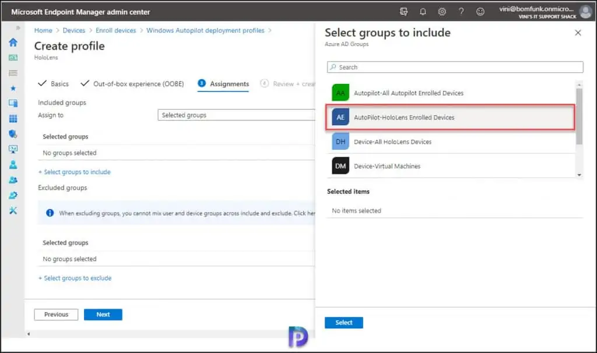Click the DH group avatar icon

coord(340,142)
